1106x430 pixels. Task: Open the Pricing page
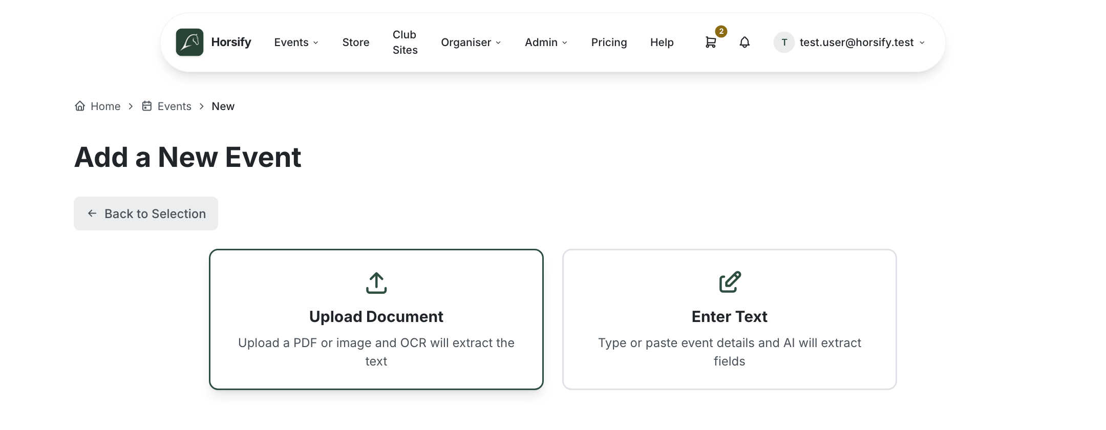(x=609, y=42)
